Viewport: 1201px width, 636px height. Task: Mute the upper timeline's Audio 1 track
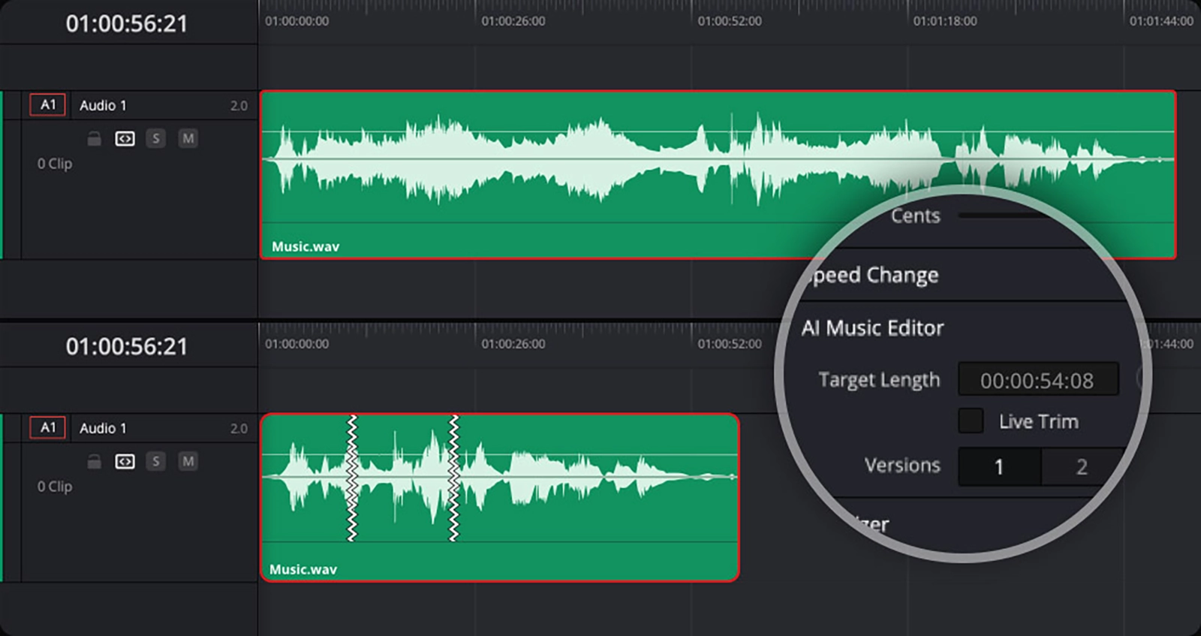pos(188,139)
